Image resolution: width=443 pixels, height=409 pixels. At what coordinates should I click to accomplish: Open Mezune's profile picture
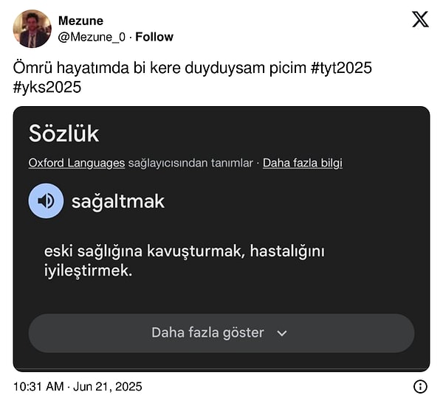[32, 29]
